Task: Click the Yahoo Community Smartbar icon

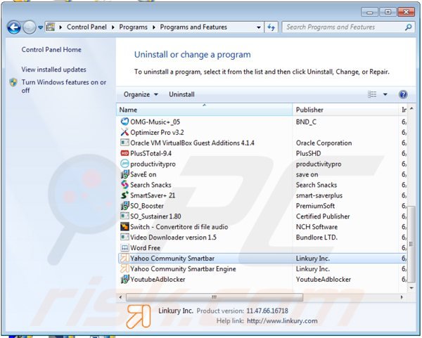Action: tap(124, 258)
